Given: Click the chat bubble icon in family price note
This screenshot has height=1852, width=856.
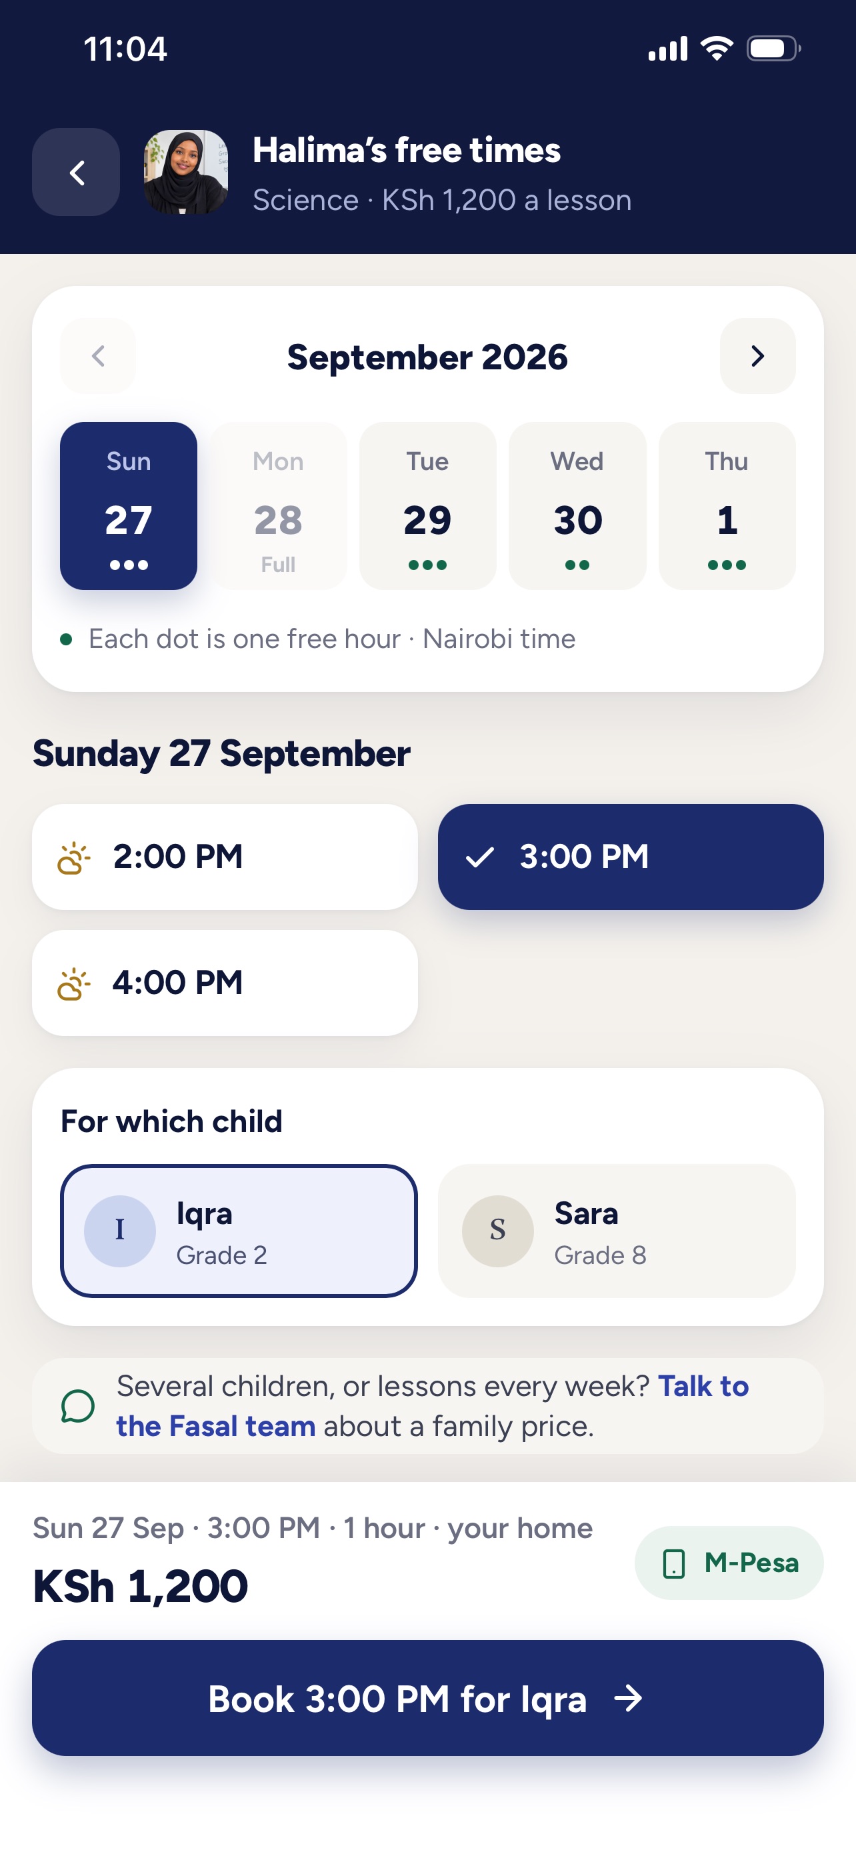Looking at the screenshot, I should pyautogui.click(x=77, y=1406).
